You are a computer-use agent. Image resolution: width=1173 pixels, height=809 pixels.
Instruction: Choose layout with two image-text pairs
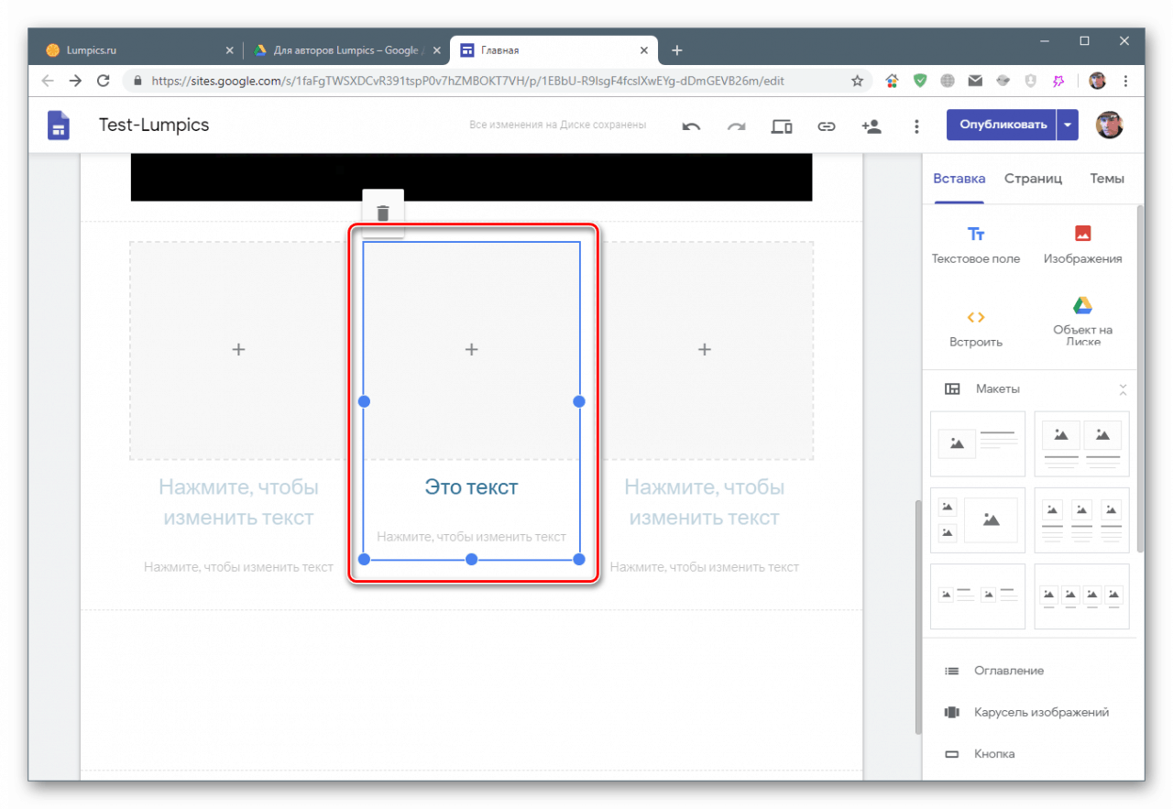coord(978,596)
